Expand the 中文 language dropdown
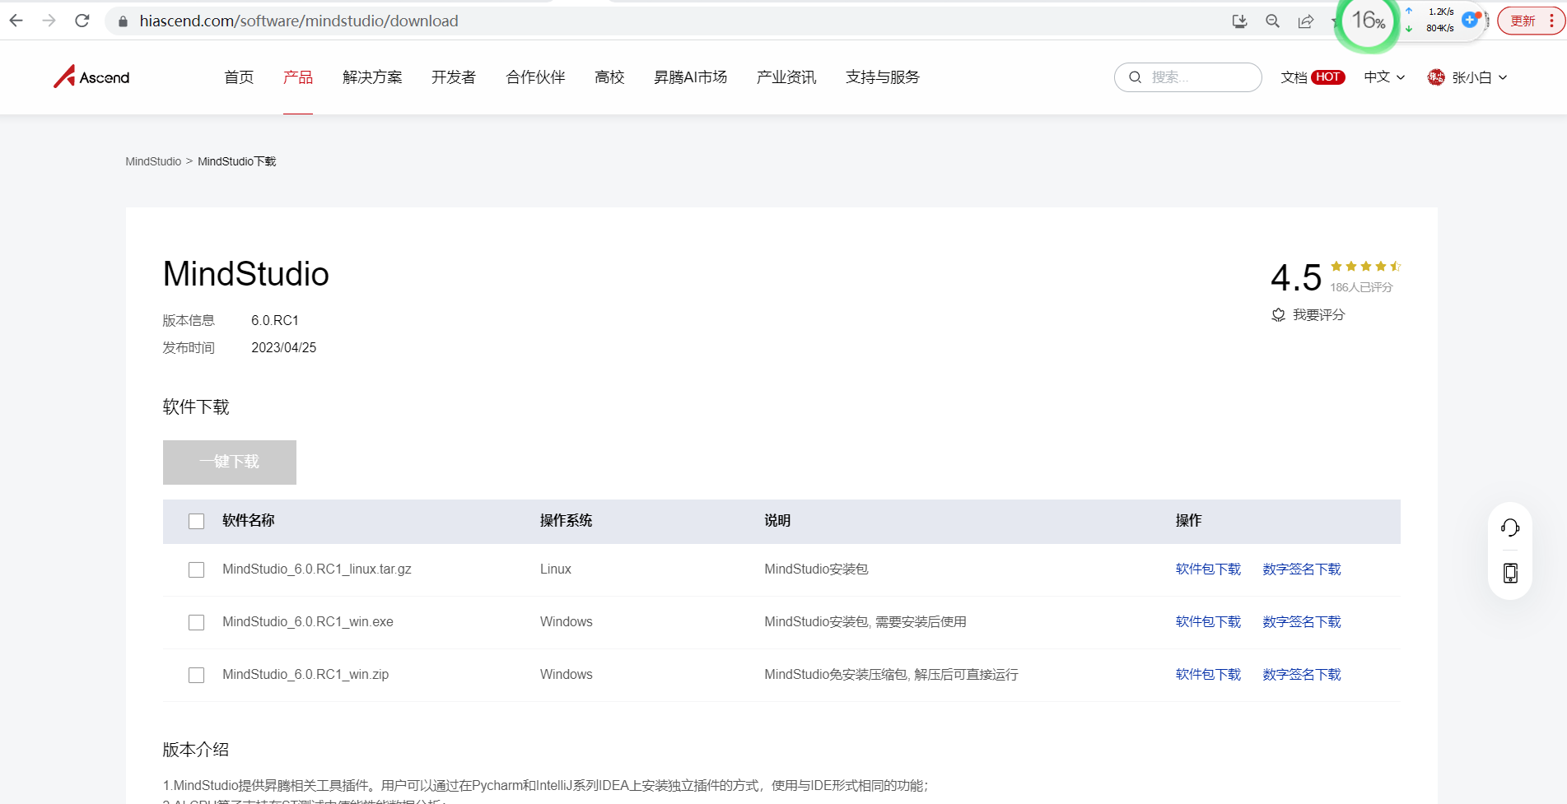This screenshot has height=804, width=1567. pos(1384,77)
